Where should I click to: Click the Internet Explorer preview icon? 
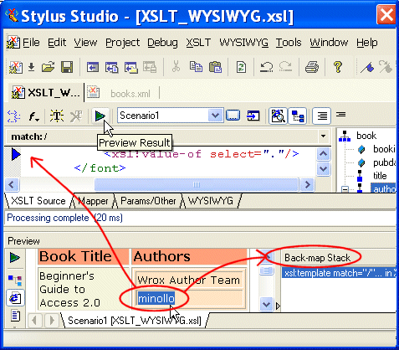click(x=15, y=298)
